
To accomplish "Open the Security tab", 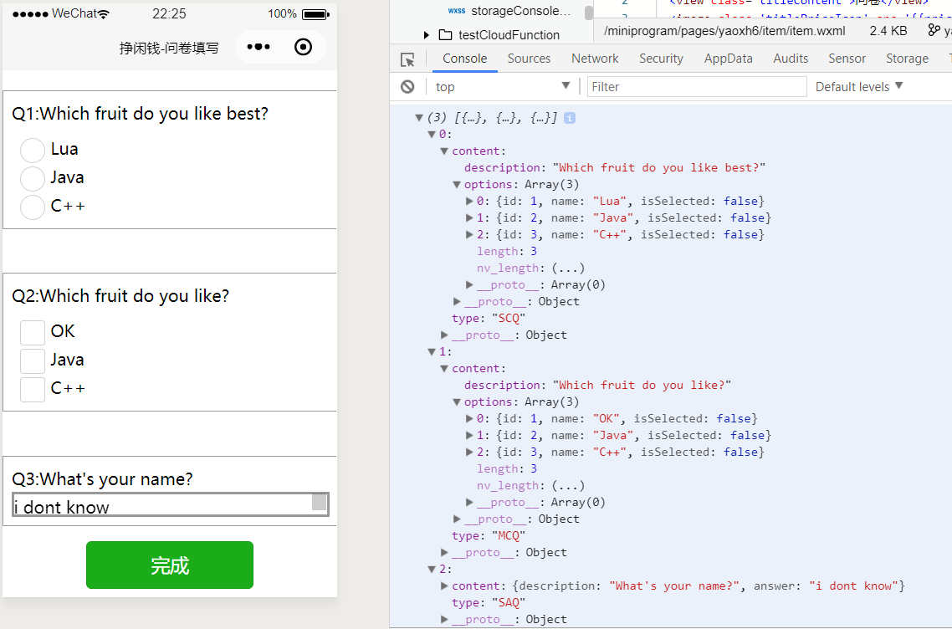I will tap(661, 59).
